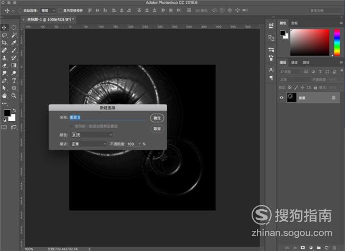345x251 pixels.
Task: Click the create new layer icon
Action: tap(326, 248)
